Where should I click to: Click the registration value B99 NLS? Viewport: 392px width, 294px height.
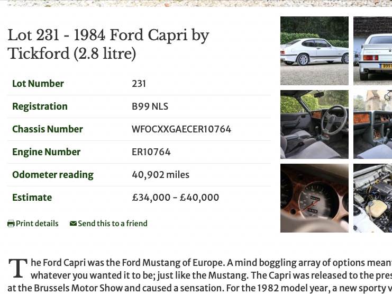[x=150, y=106]
